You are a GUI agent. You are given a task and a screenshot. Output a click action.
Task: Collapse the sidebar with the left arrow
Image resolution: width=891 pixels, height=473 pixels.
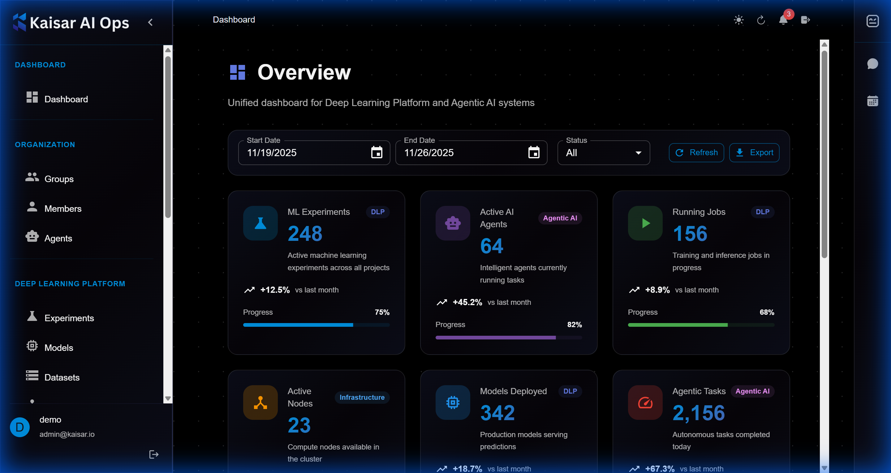150,22
